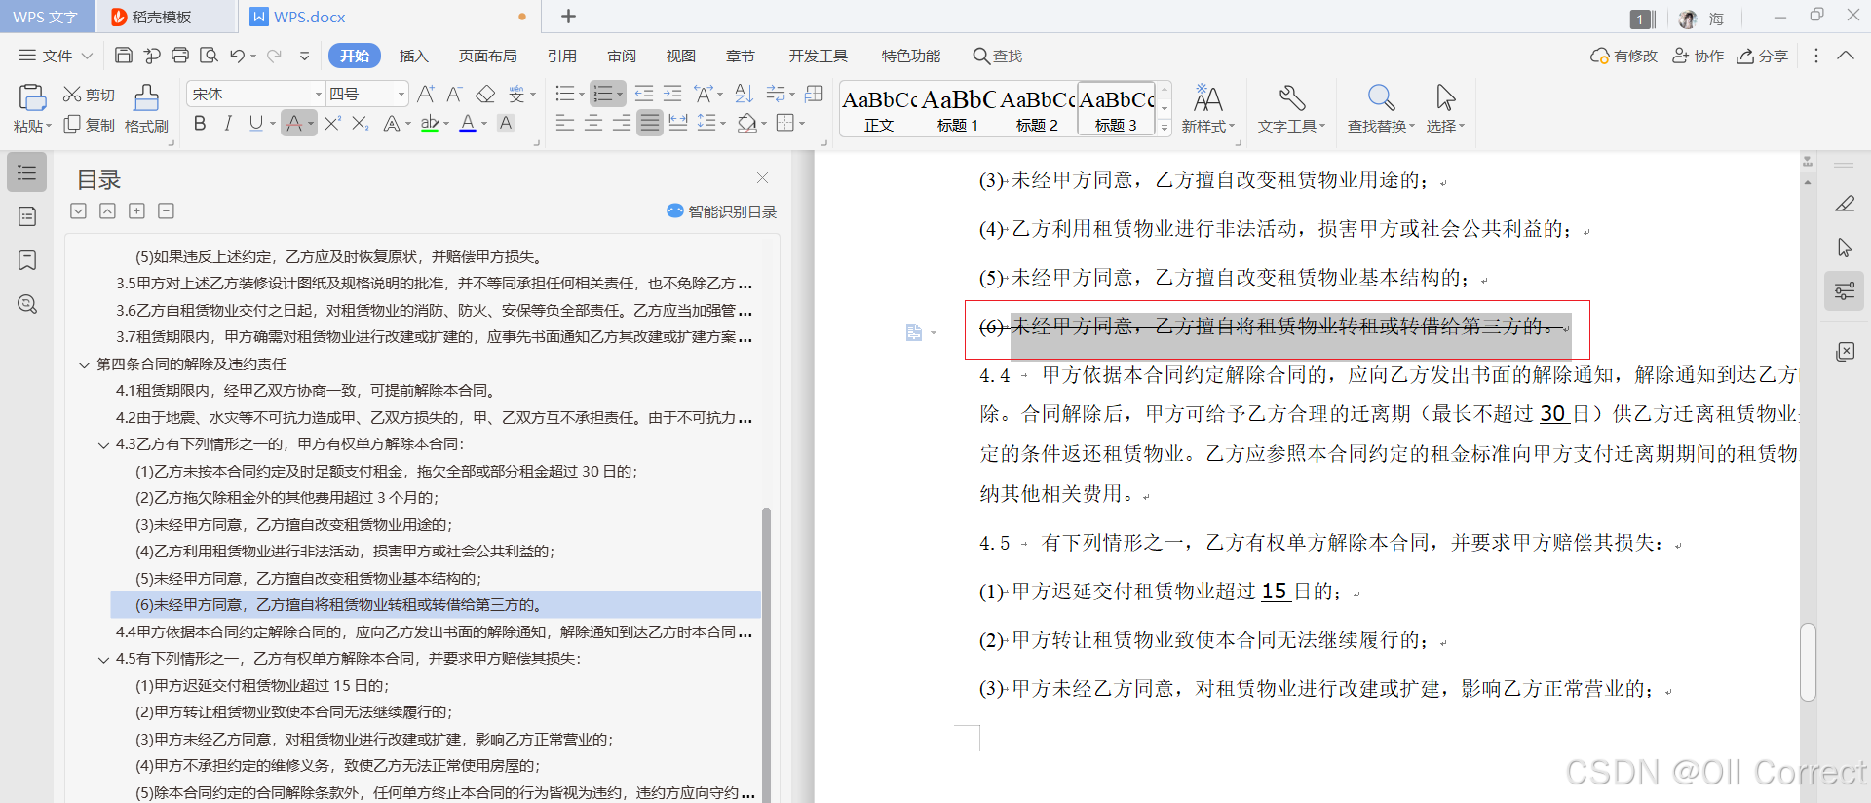
Task: Collapse the 第四条合同的解除及违约责任 tree node
Action: pyautogui.click(x=84, y=364)
